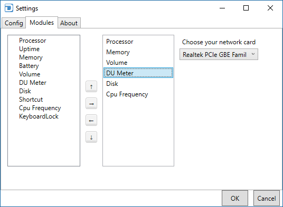Select KeyboardLock in available modules list
283x207 pixels.
pos(39,116)
